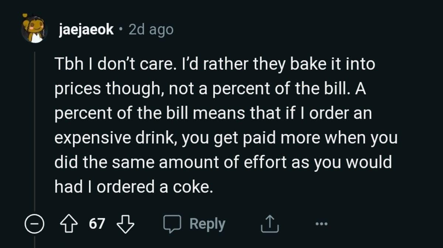The image size is (443, 248).
Task: Click the line starting 'prices though, not a percent'
Action: pos(210,89)
